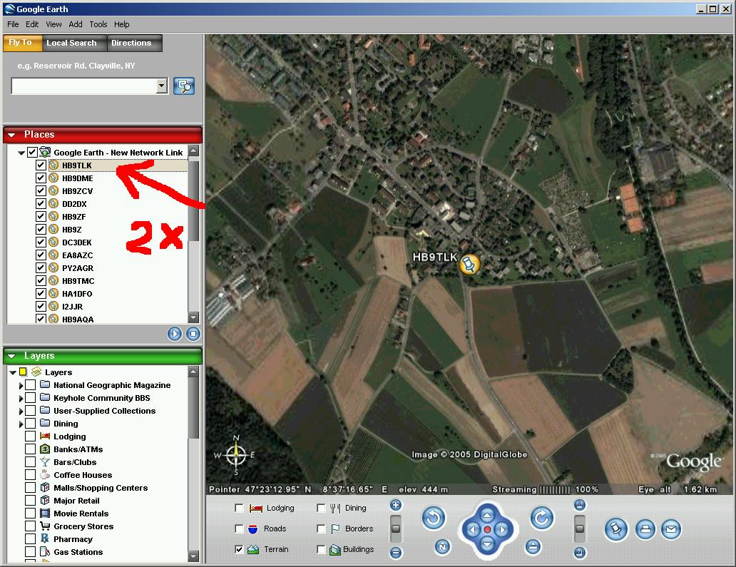The height and width of the screenshot is (567, 736).
Task: Rotate view counter-clockwise with the left rotate button
Action: pos(433,519)
